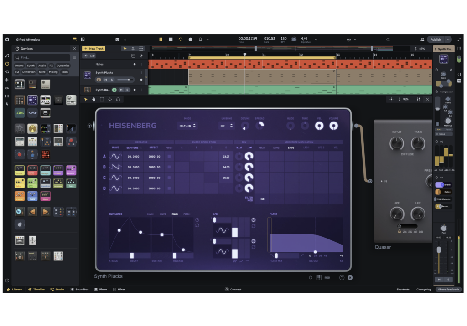The width and height of the screenshot is (467, 326).
Task: Adjust the FILTER MIX slider handle
Action: coord(276,255)
